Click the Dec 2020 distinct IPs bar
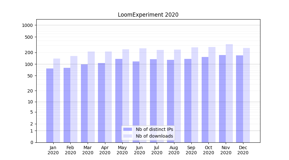Image resolution: width=289 pixels, height=160 pixels. pyautogui.click(x=240, y=99)
